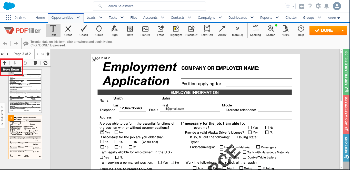Select the Circle tool
Viewport: 350px width, 170px height.
click(x=99, y=31)
